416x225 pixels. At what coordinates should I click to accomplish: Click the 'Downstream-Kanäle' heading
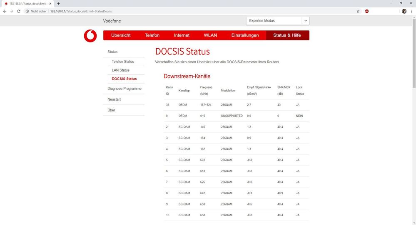tap(187, 77)
